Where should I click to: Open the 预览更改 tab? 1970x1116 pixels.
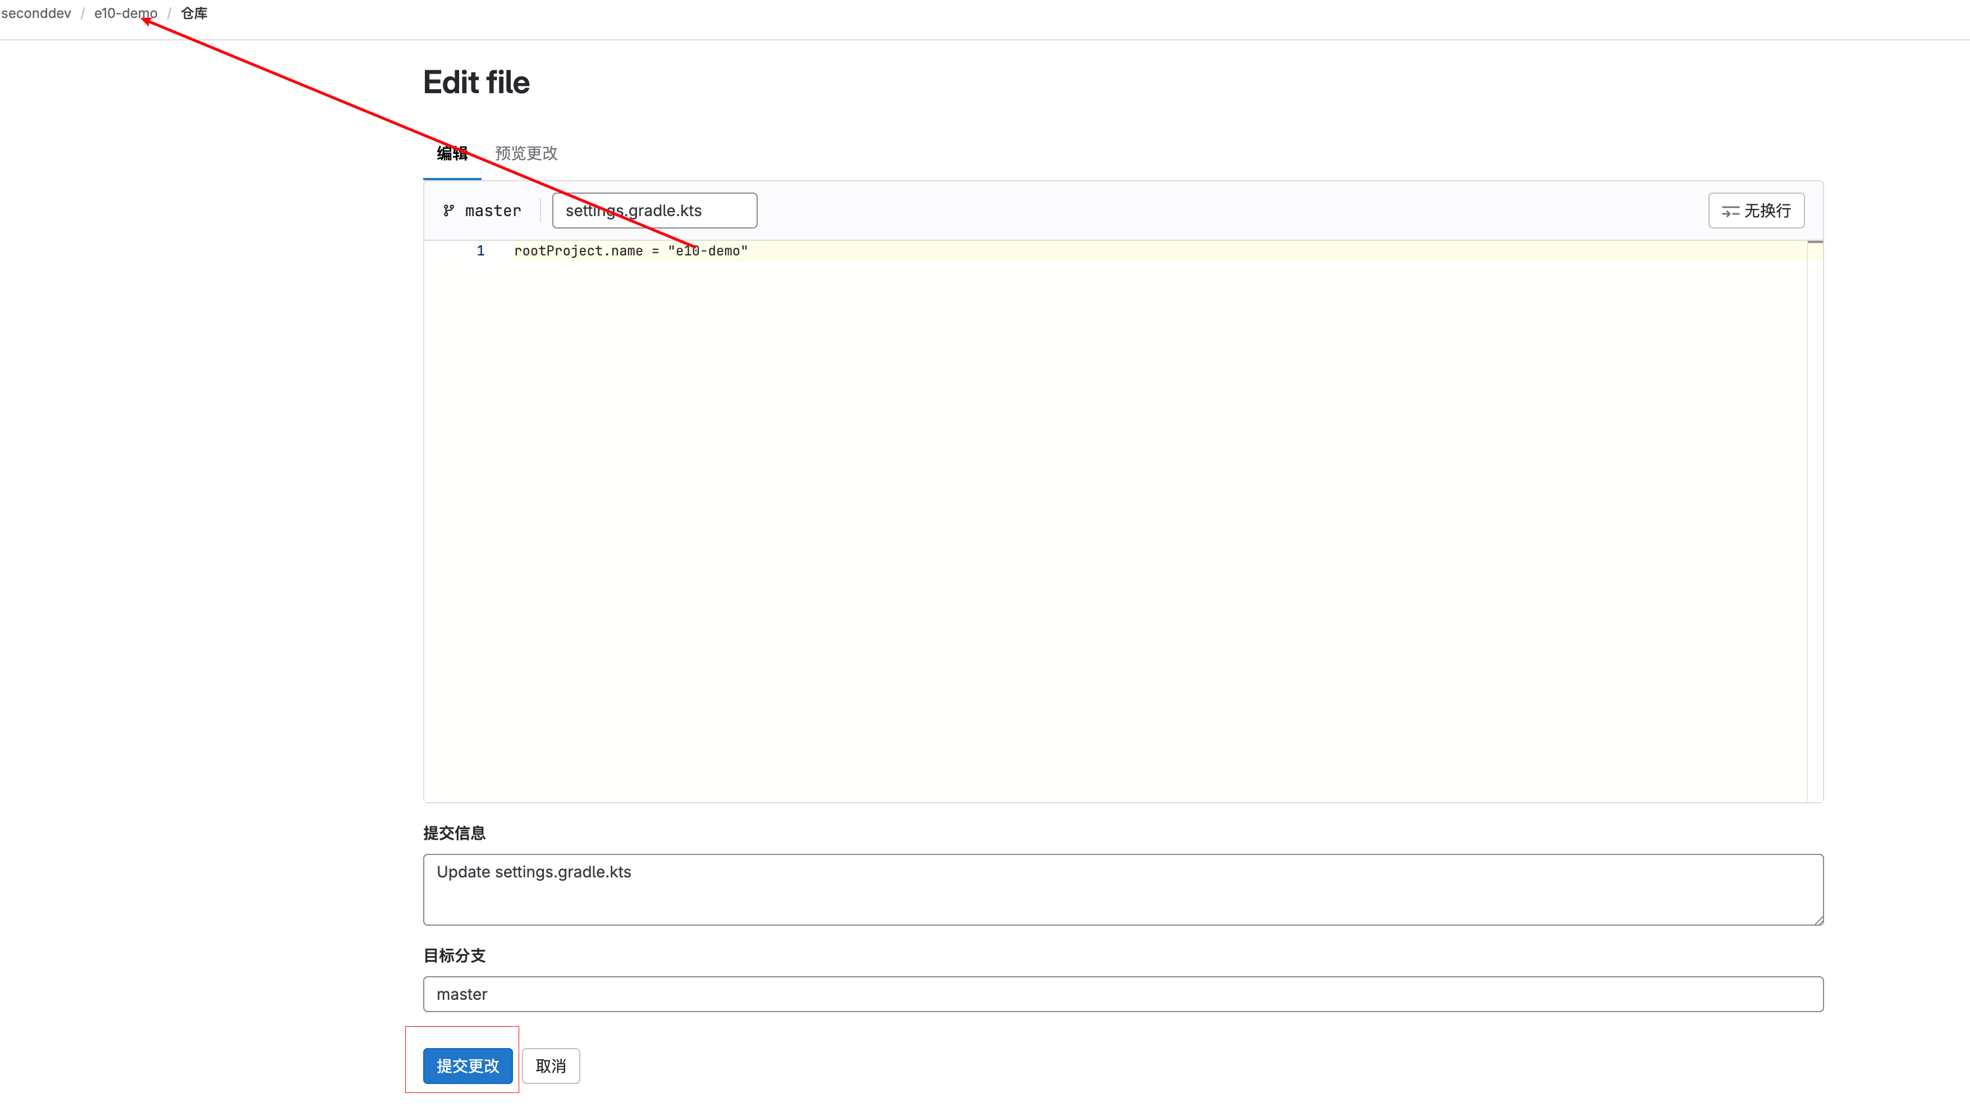point(526,153)
